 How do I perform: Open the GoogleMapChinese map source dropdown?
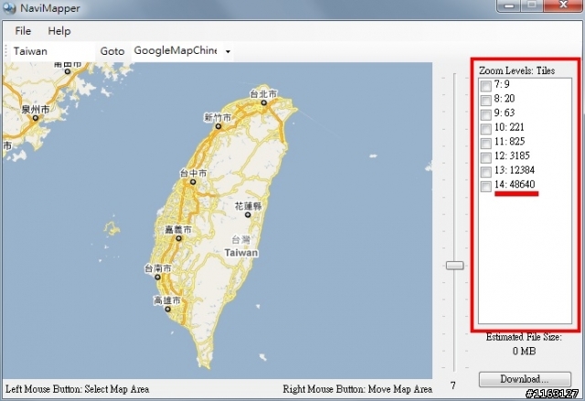click(x=228, y=51)
